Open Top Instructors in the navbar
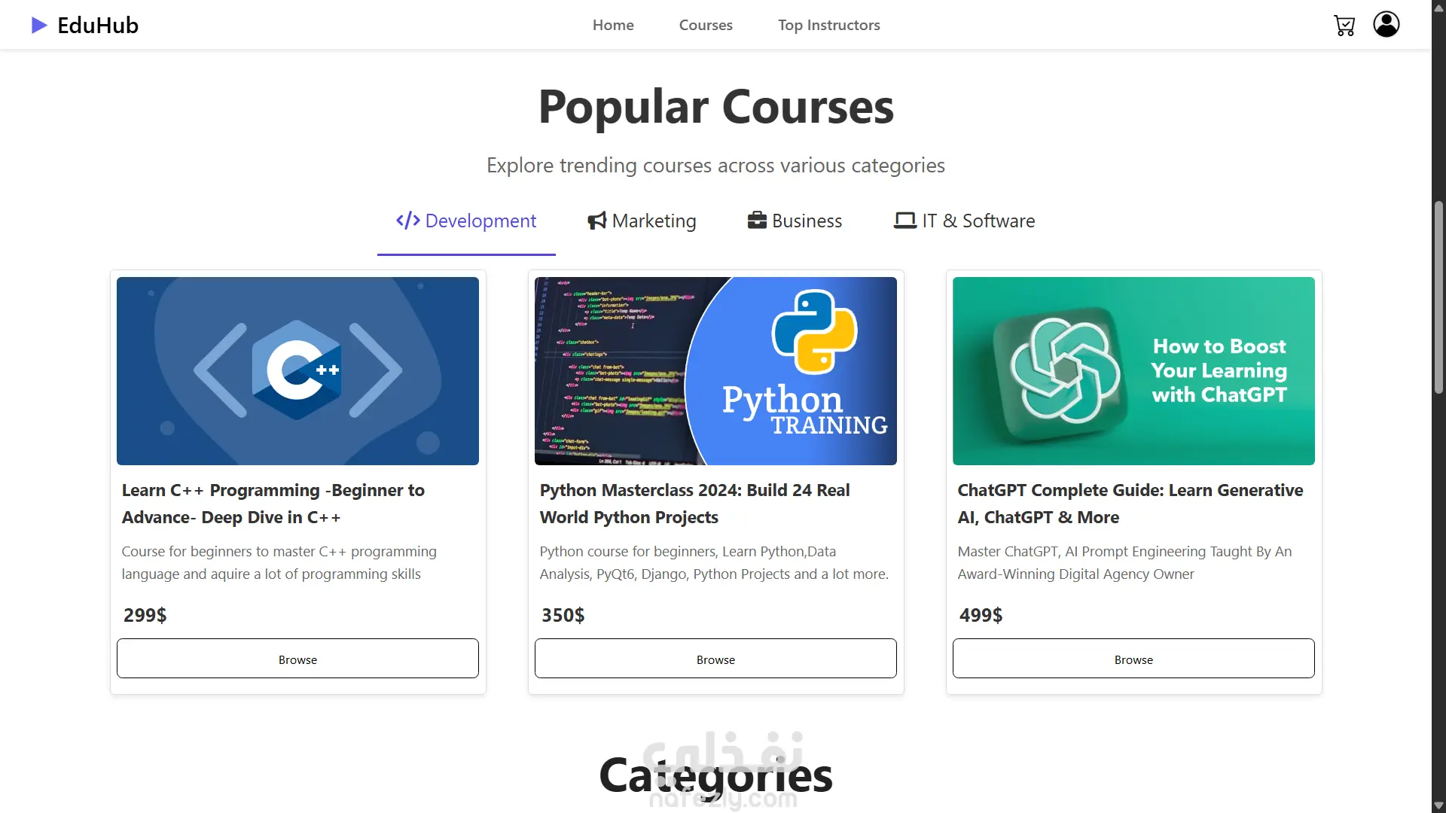The image size is (1446, 813). [829, 25]
